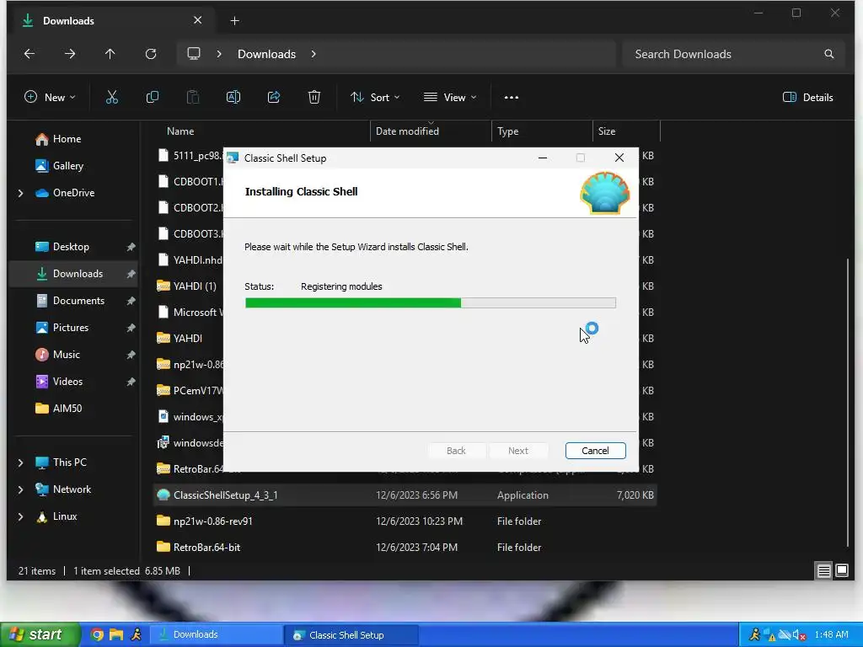Switch to large thumbnails view icon

[842, 570]
